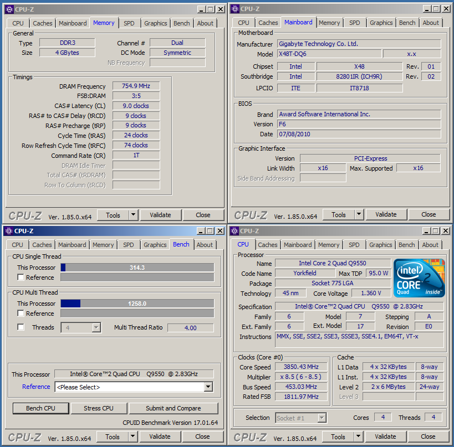Click single thread This Processor bar 314.3
Viewport: 454px width, 447px height.
(137, 268)
